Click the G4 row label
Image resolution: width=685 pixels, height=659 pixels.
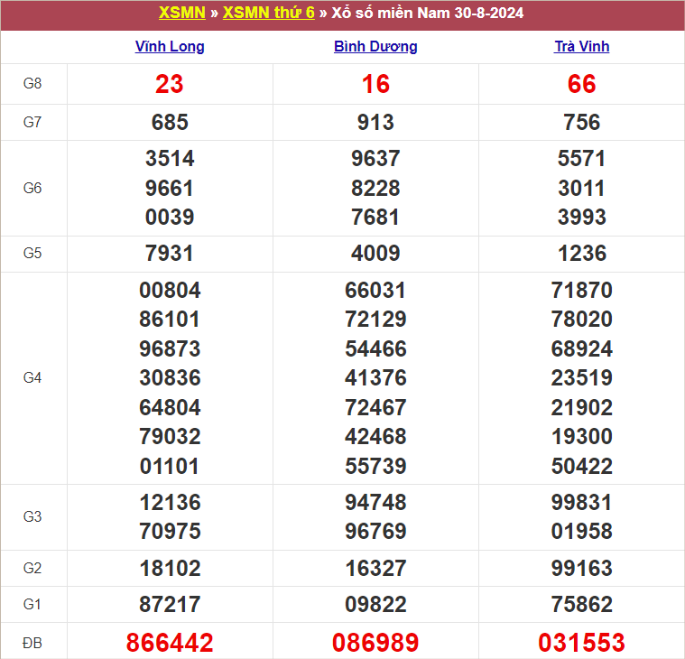pos(32,377)
